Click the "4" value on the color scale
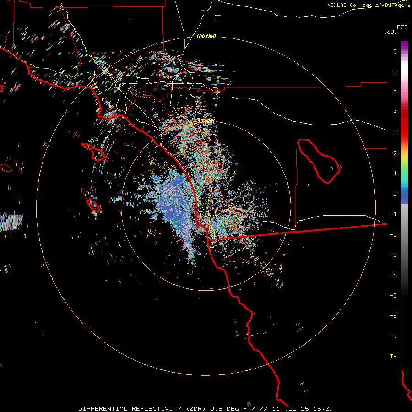This screenshot has height=412, width=412. (x=395, y=113)
